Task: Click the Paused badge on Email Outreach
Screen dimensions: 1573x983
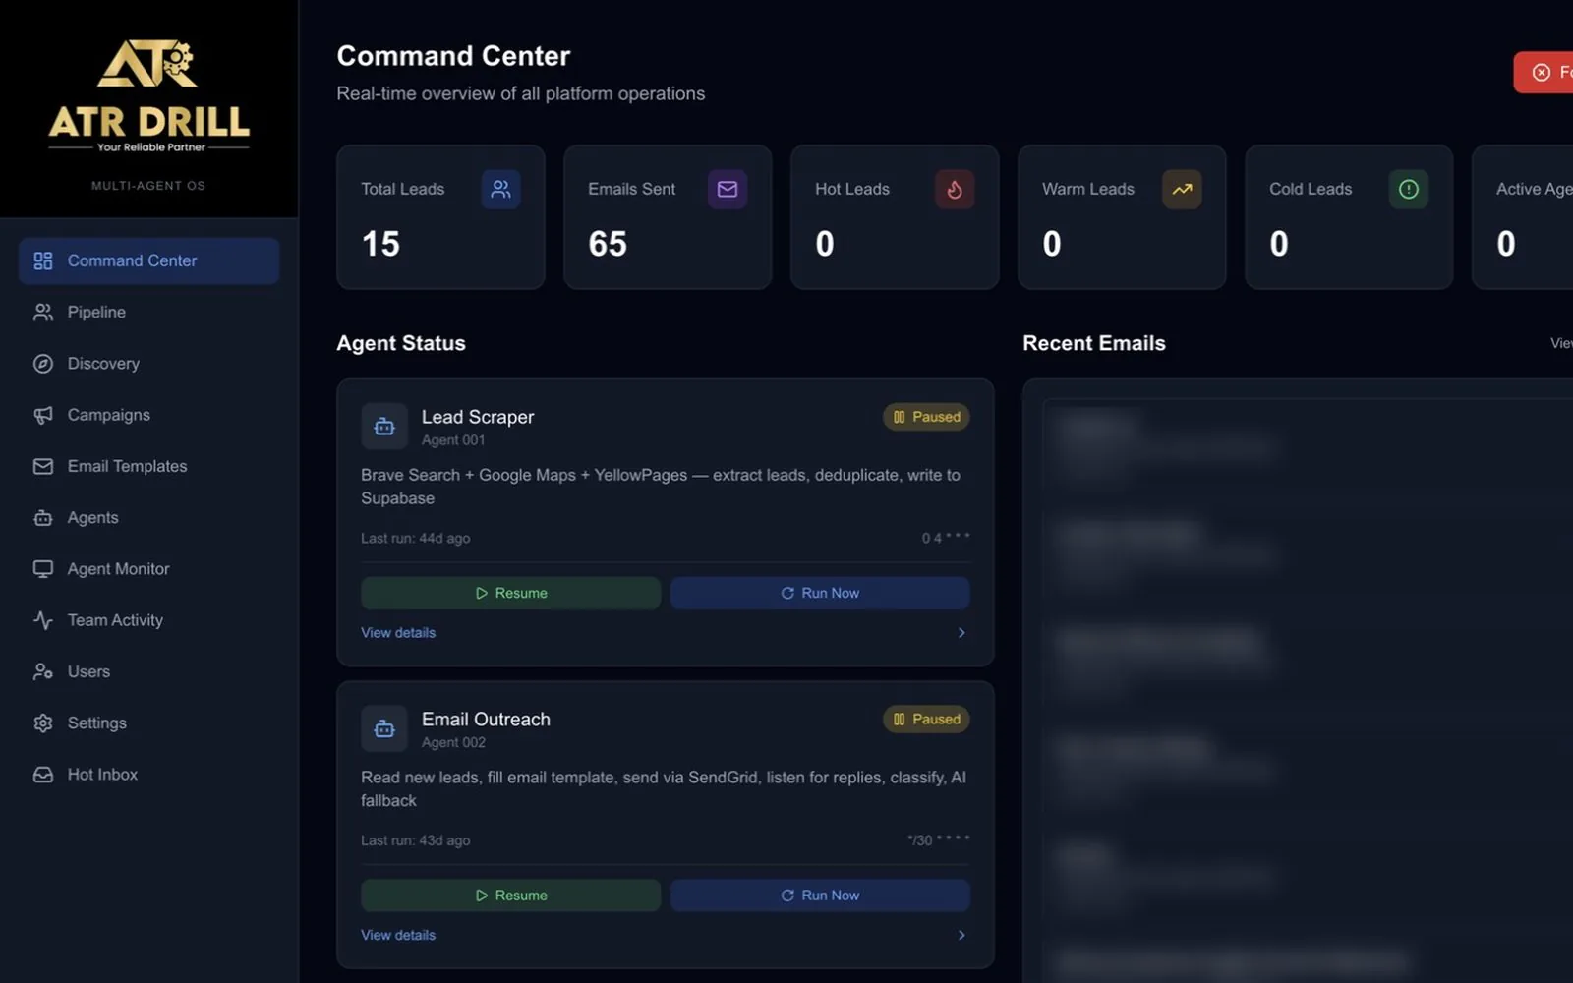Action: pos(926,720)
